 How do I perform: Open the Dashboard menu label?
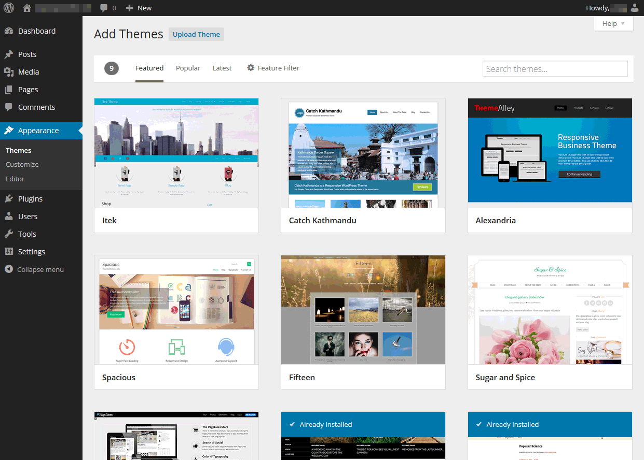pos(37,31)
